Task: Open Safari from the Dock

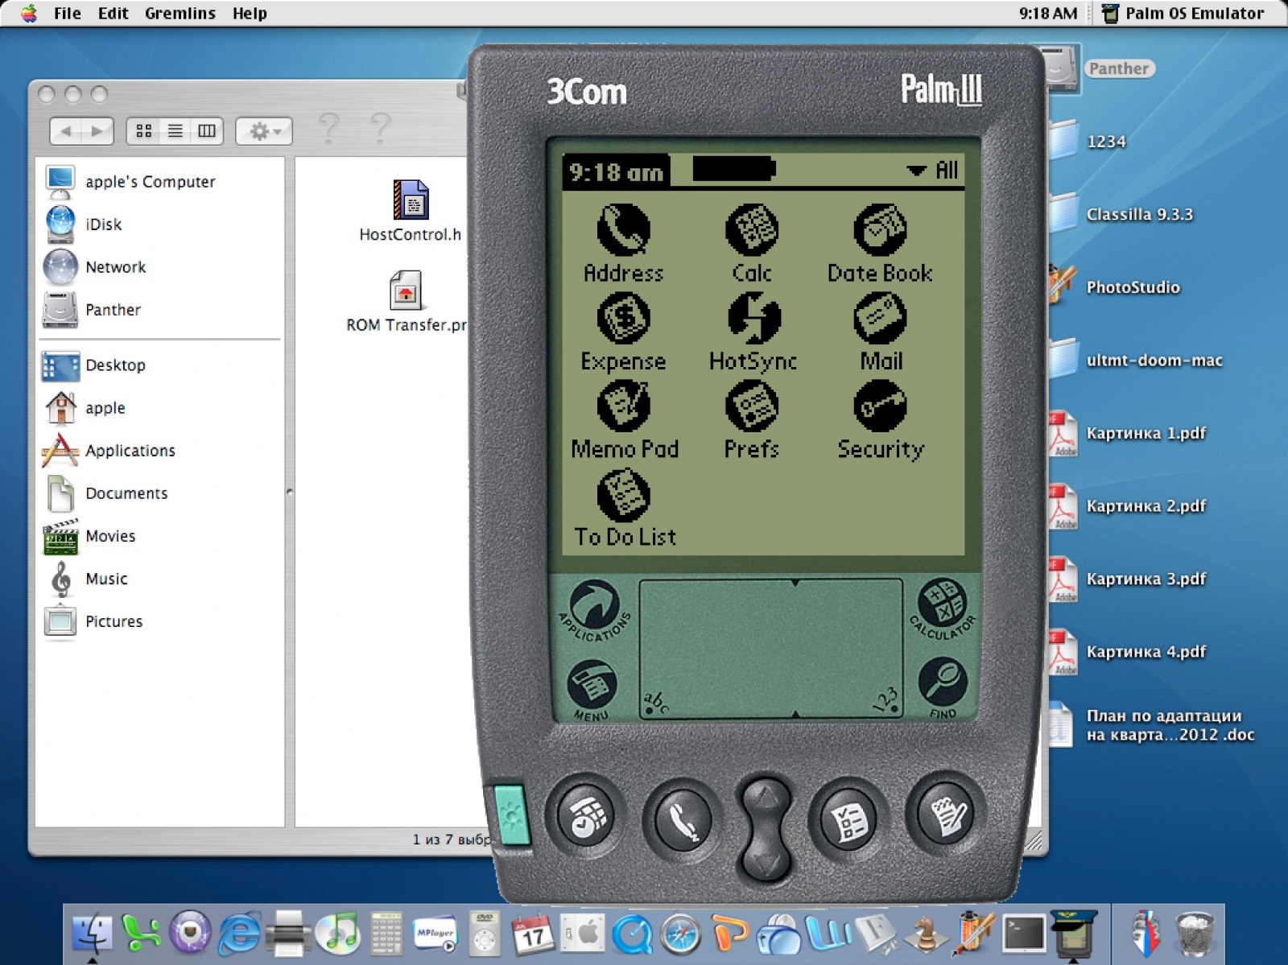Action: click(x=681, y=934)
